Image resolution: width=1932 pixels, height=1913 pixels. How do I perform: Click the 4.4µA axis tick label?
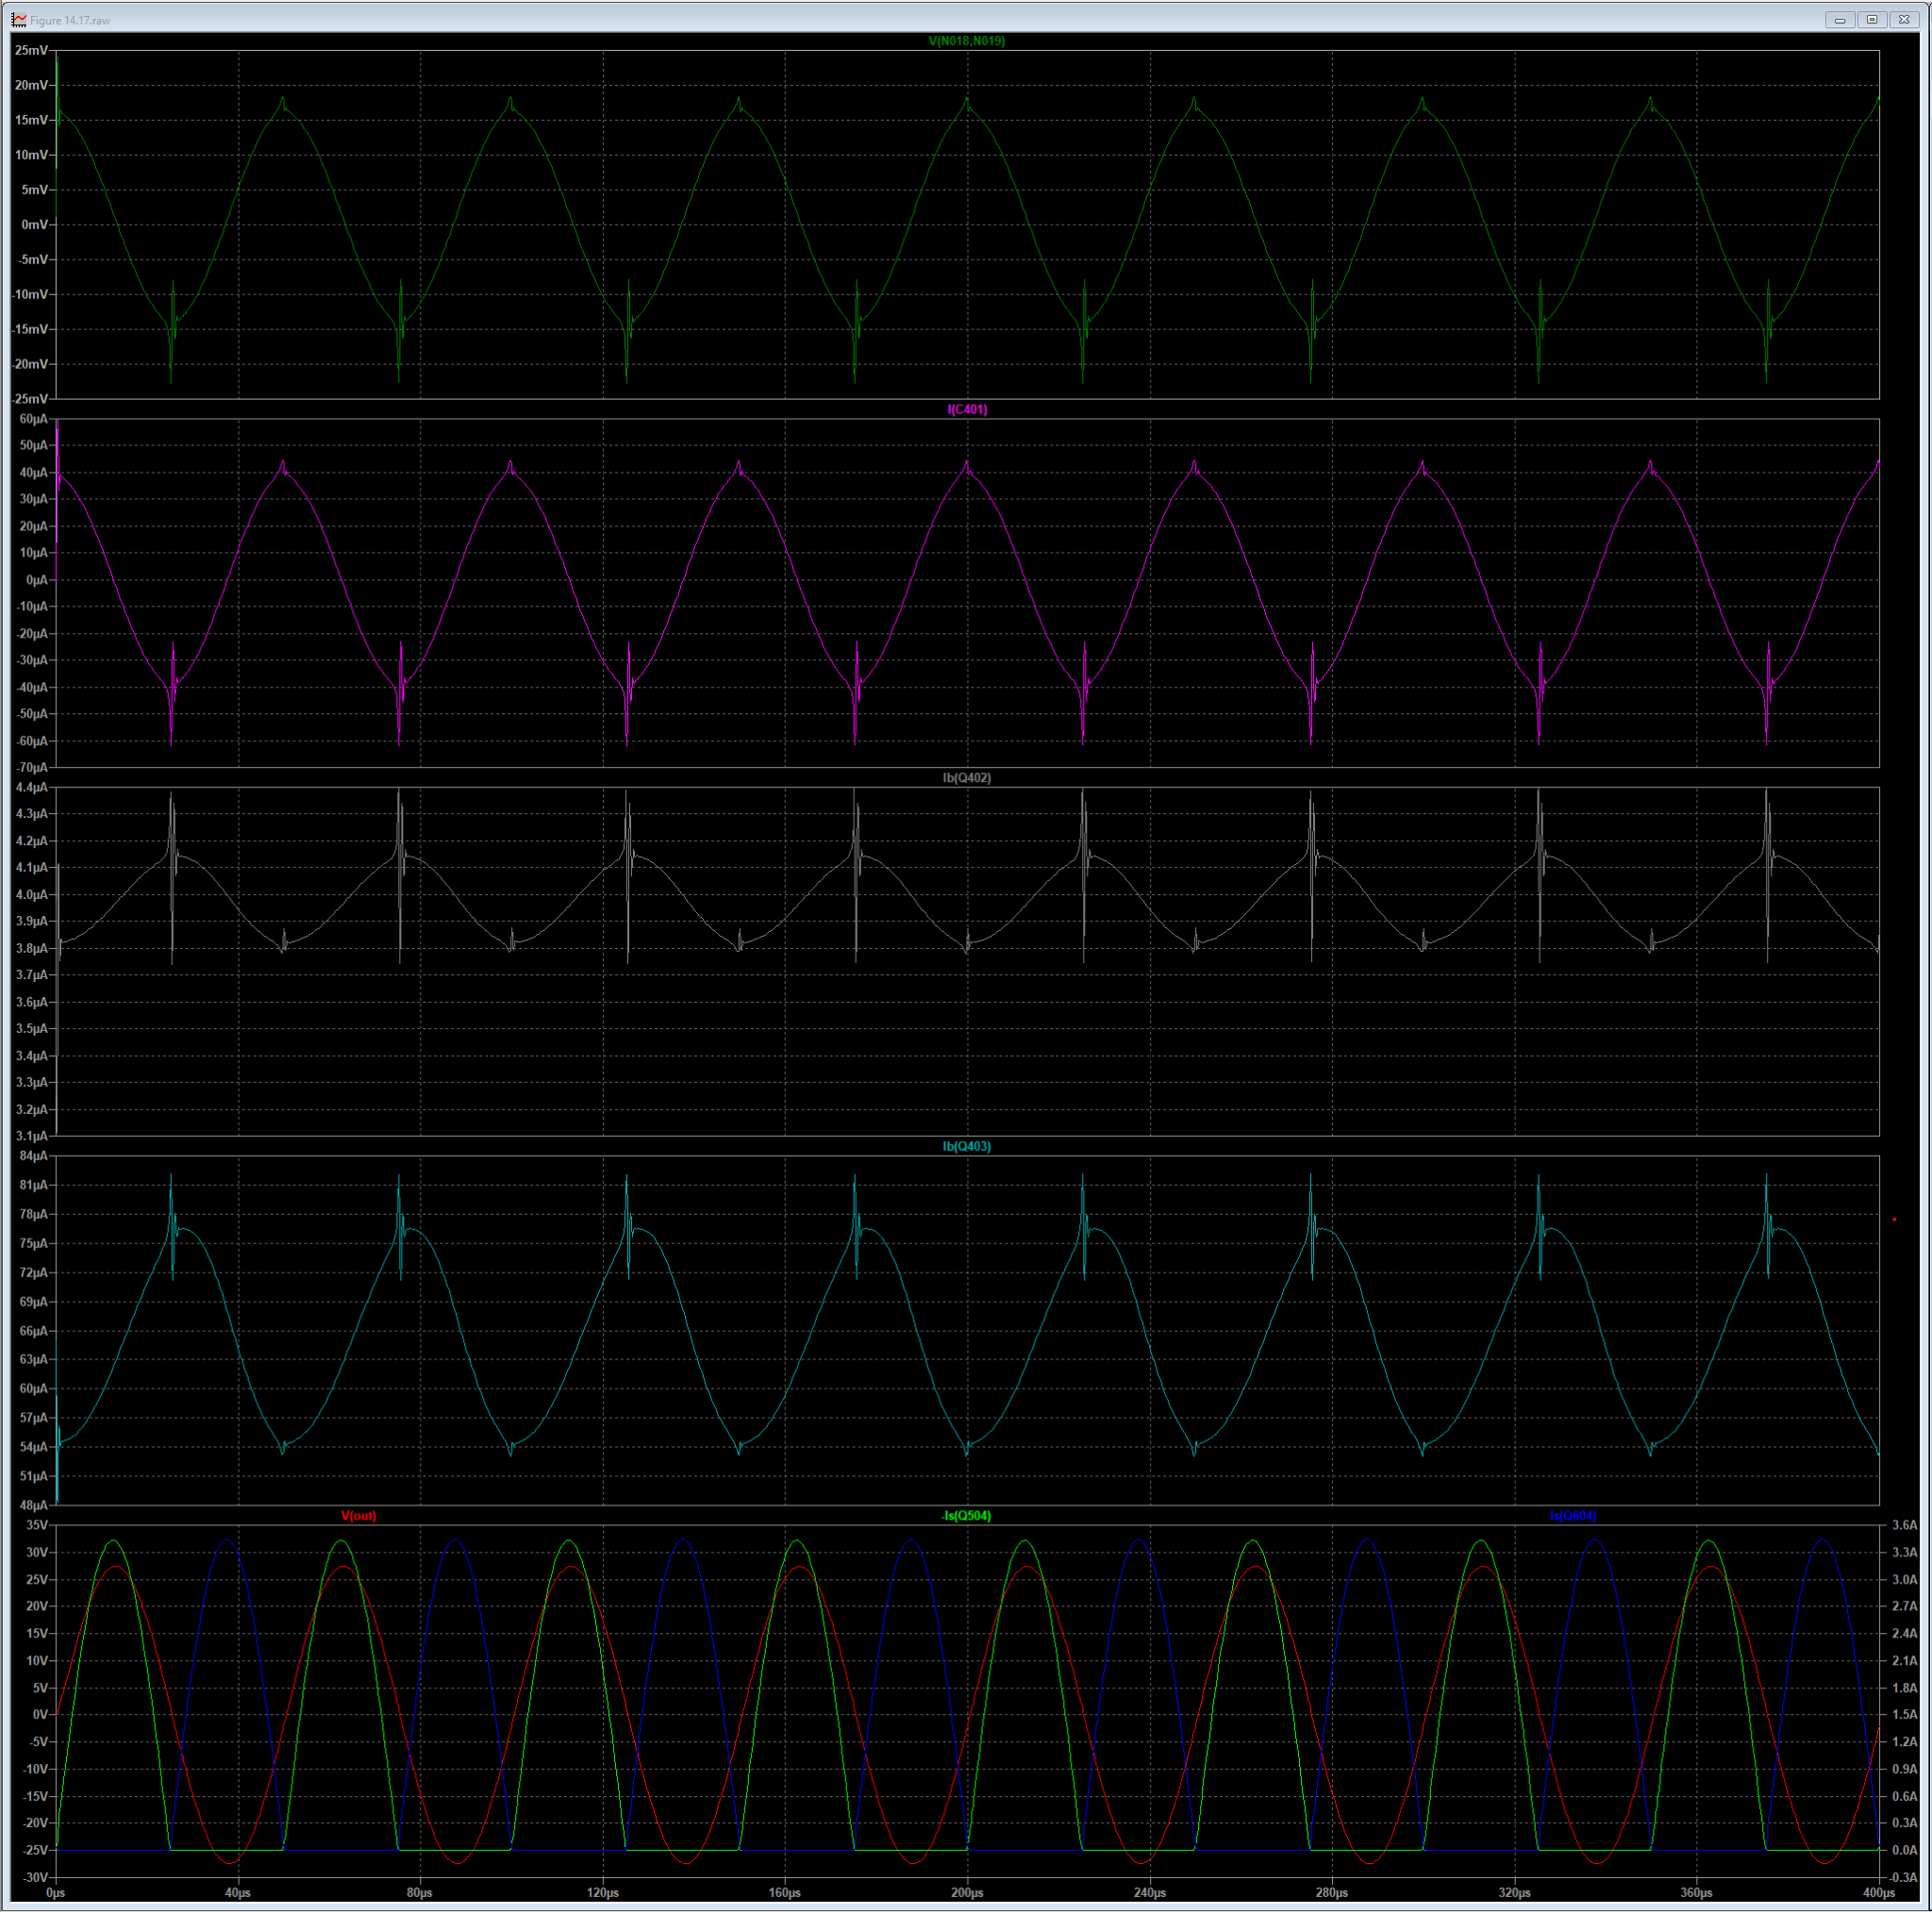click(x=32, y=788)
